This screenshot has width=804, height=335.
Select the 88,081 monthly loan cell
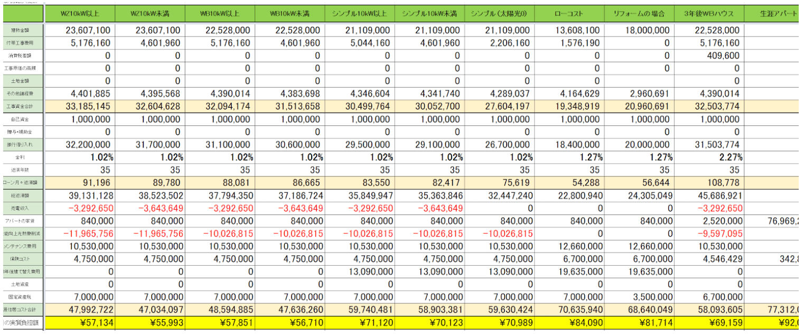(x=219, y=182)
